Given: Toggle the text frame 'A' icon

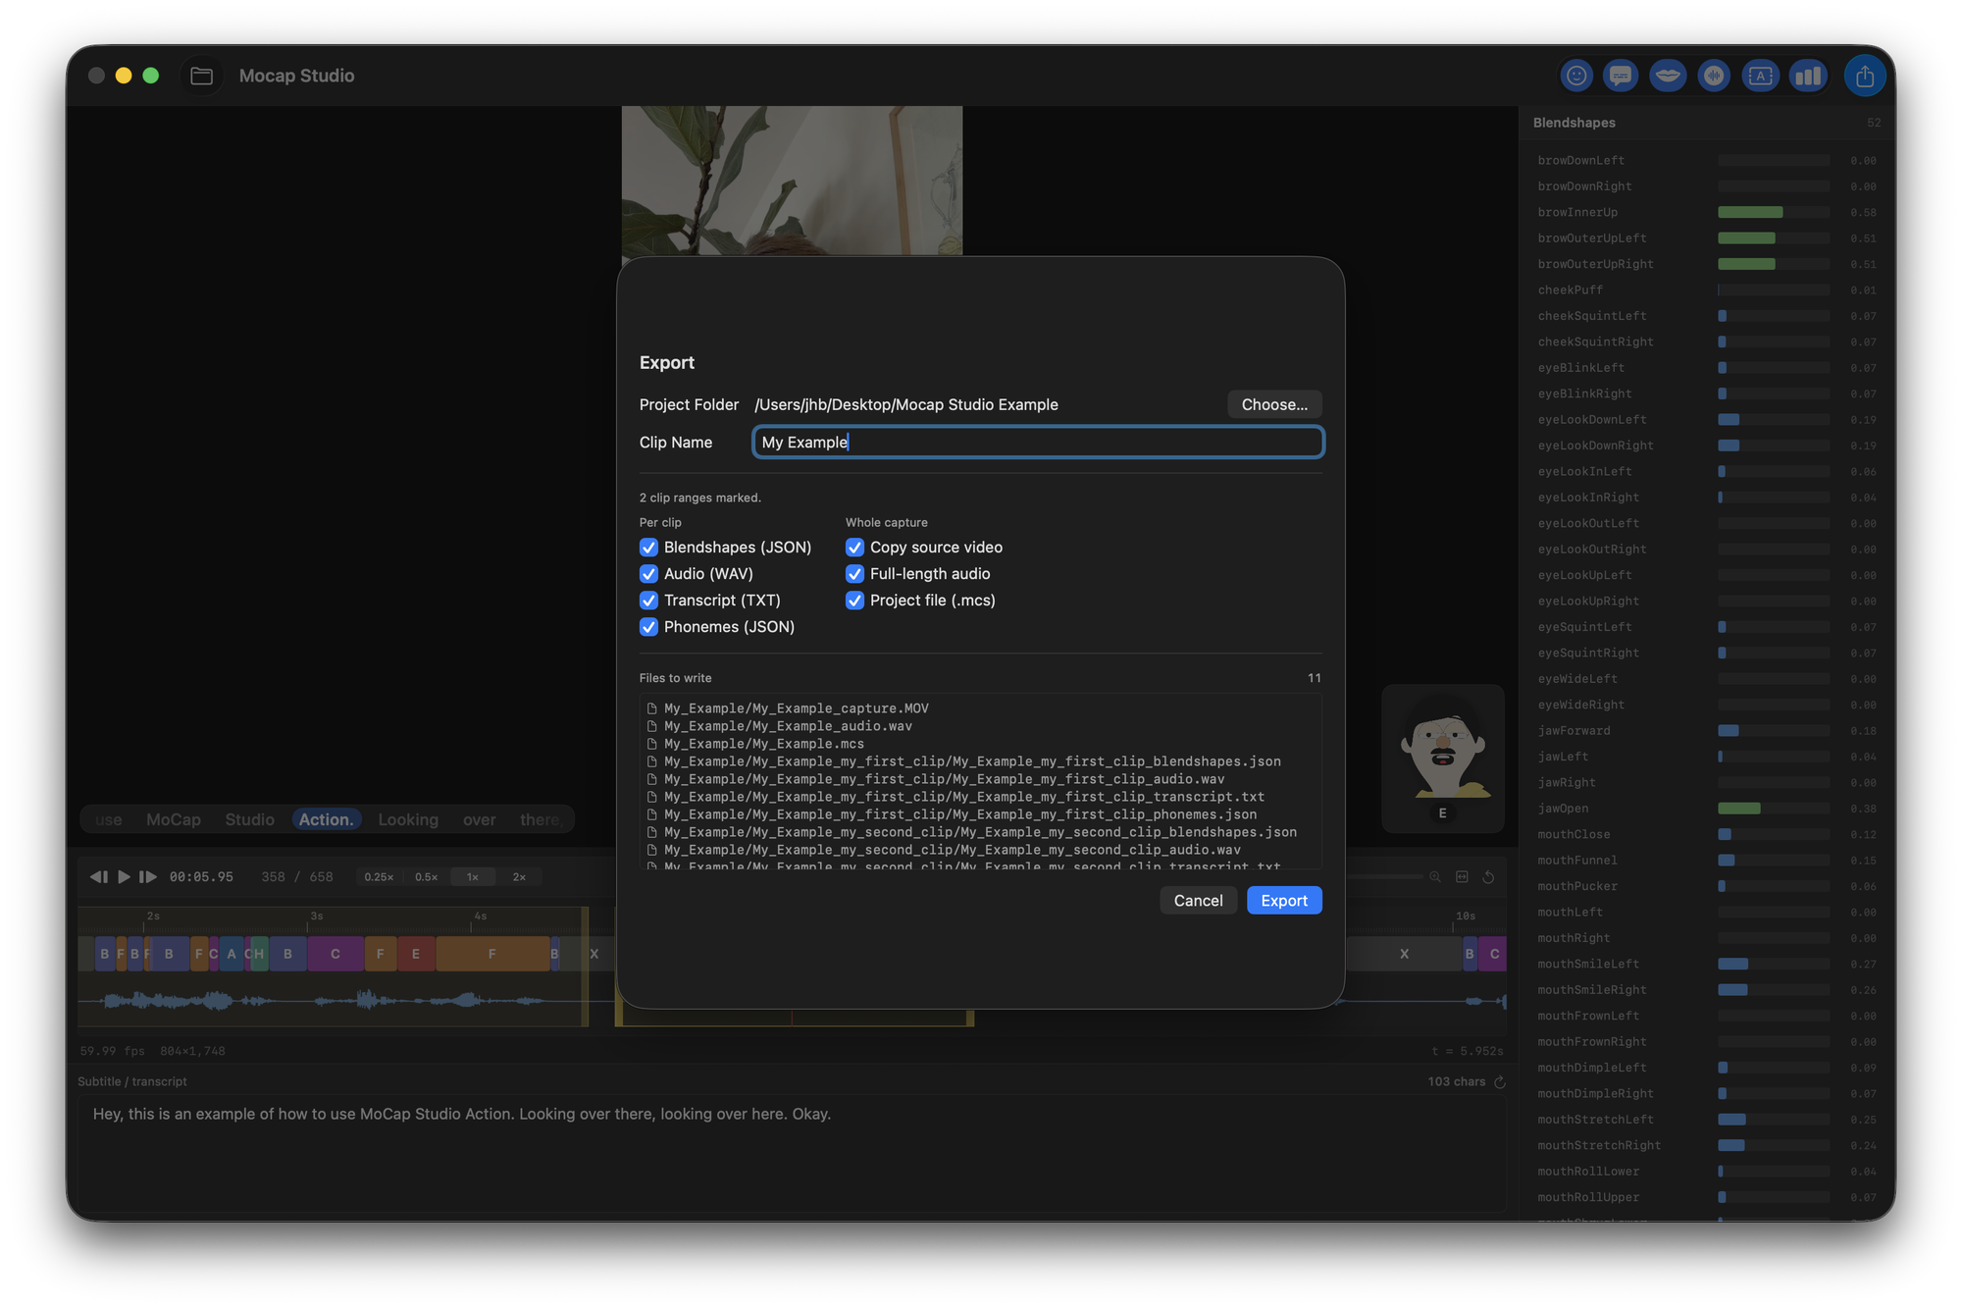Looking at the screenshot, I should [x=1760, y=76].
